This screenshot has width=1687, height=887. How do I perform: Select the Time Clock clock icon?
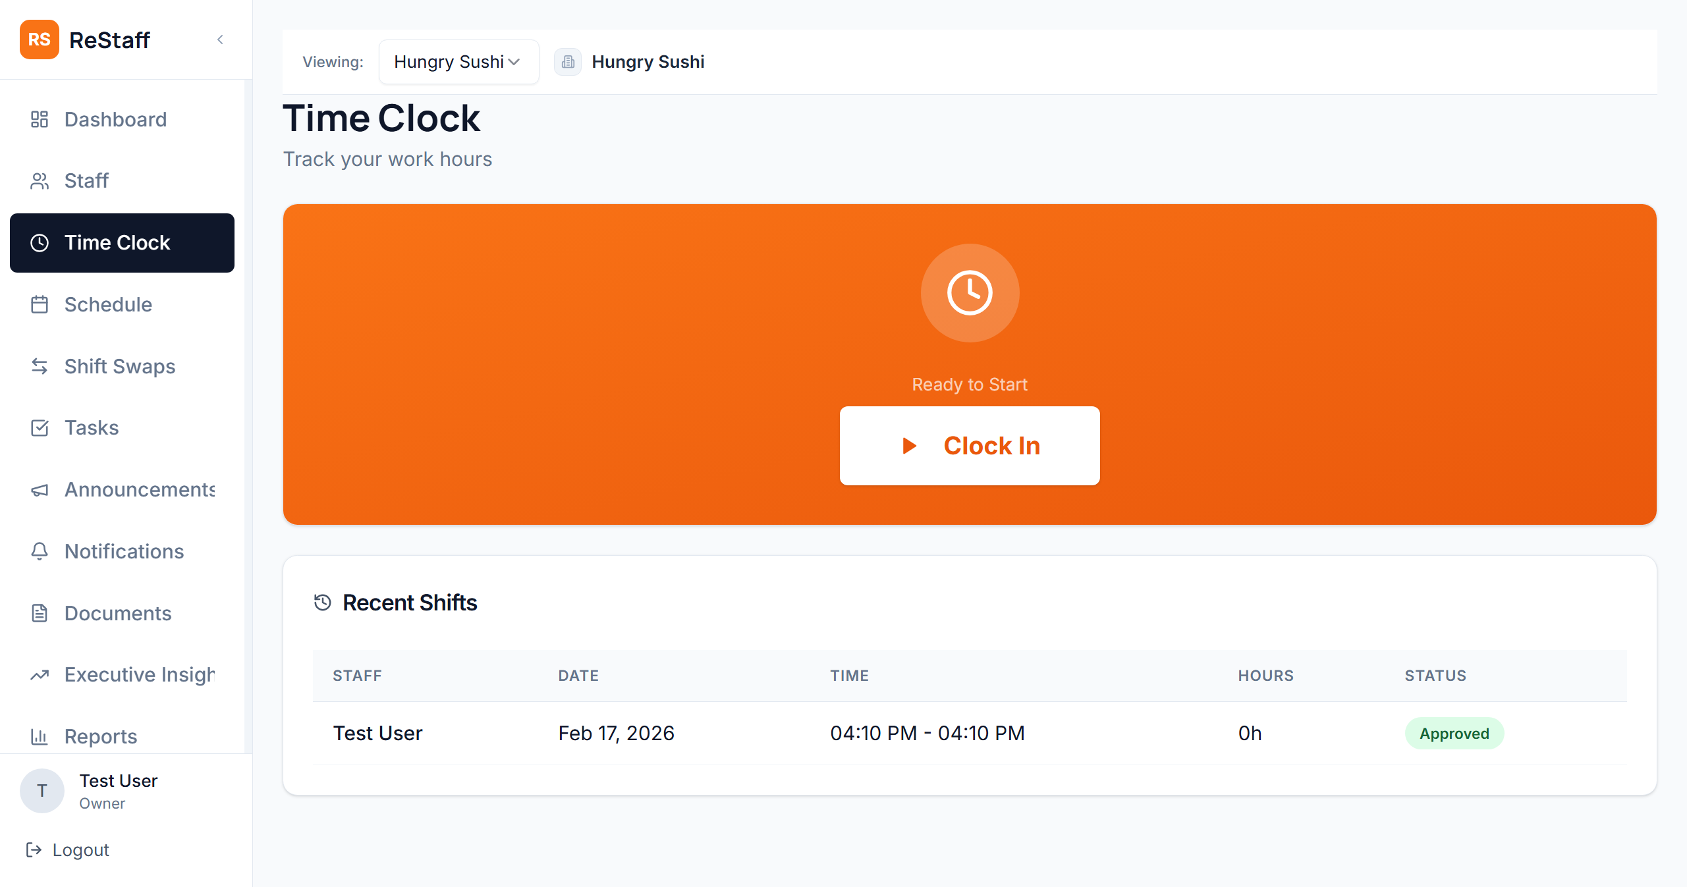pyautogui.click(x=39, y=242)
